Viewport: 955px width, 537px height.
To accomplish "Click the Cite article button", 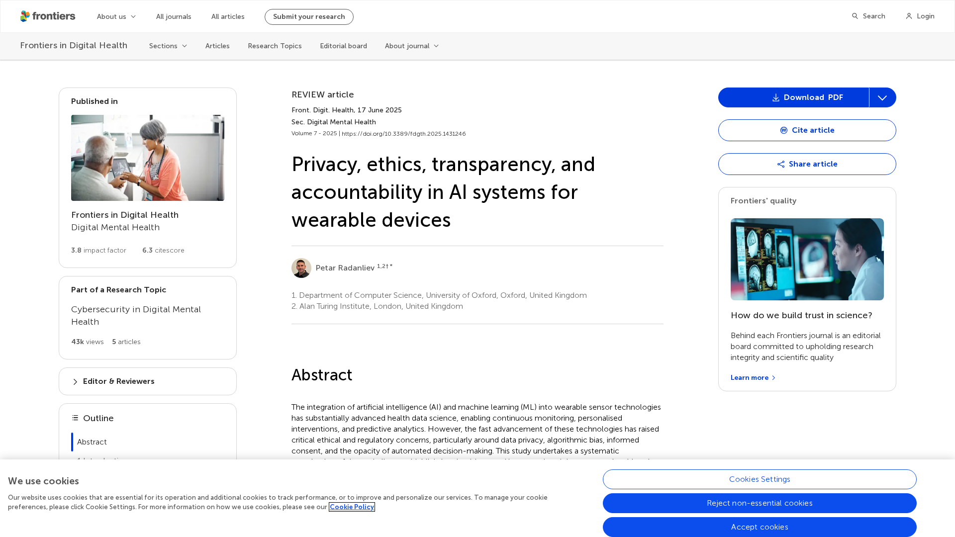I will tap(807, 130).
